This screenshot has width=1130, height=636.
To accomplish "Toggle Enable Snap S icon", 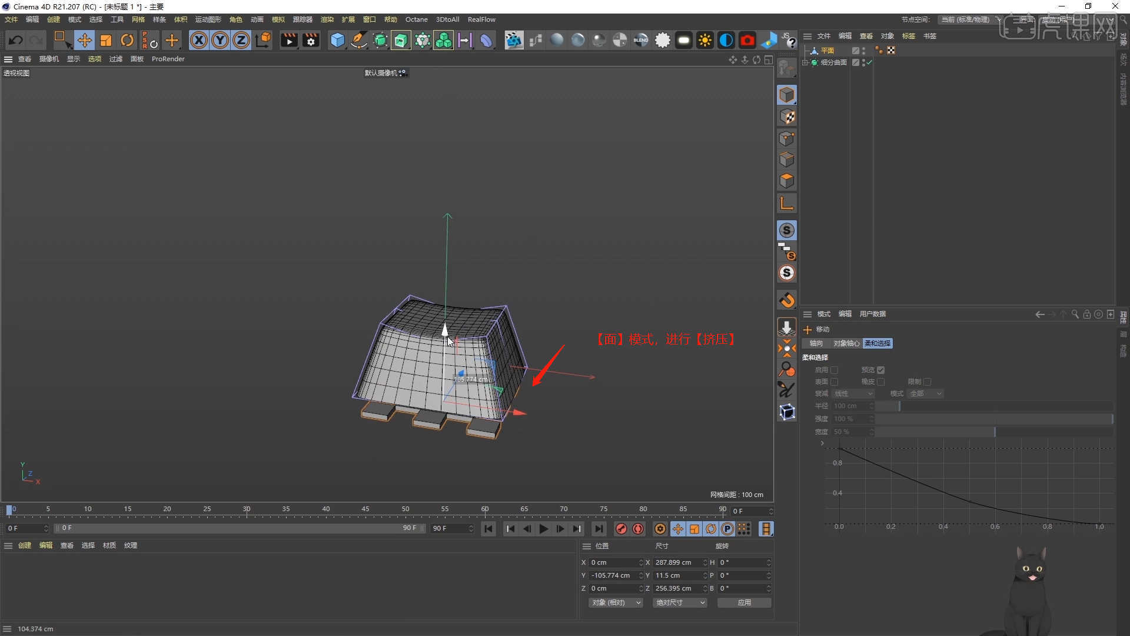I will (787, 230).
